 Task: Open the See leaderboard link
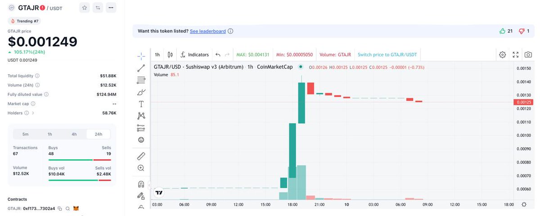[207, 31]
